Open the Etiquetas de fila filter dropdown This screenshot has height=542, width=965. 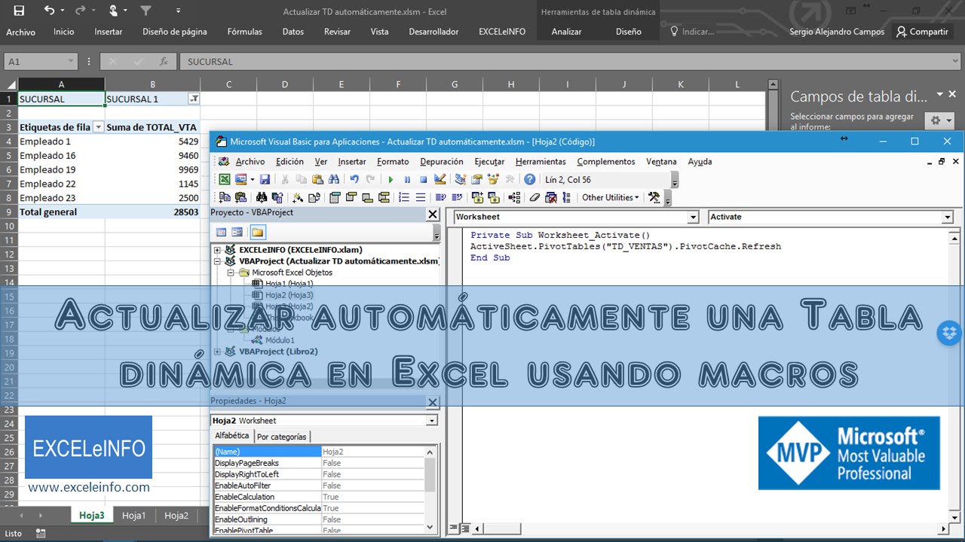(98, 127)
